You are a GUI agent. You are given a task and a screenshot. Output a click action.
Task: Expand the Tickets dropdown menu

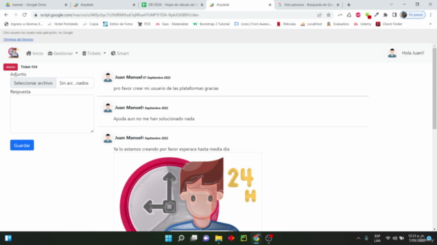tap(94, 53)
